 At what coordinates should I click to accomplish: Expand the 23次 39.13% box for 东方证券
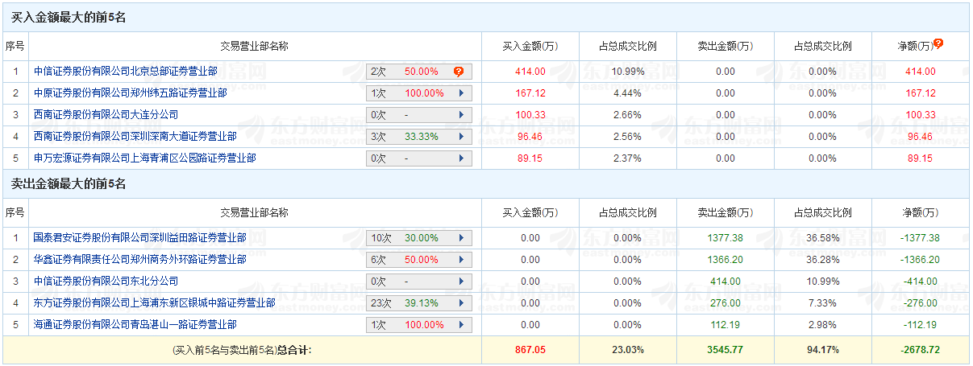418,303
